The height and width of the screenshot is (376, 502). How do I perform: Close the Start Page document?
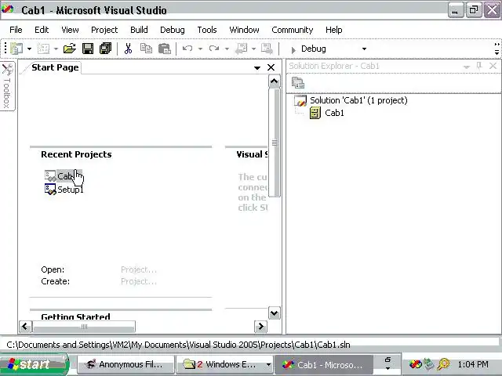pyautogui.click(x=271, y=67)
